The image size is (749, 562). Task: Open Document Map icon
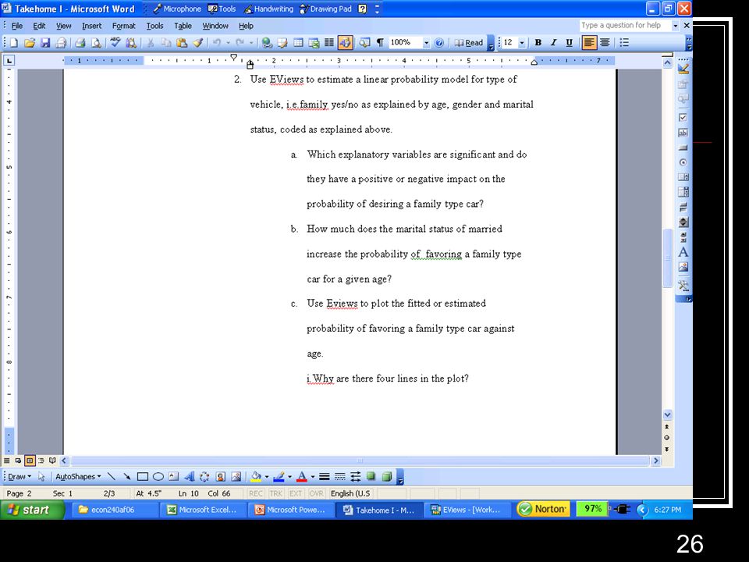pyautogui.click(x=364, y=42)
